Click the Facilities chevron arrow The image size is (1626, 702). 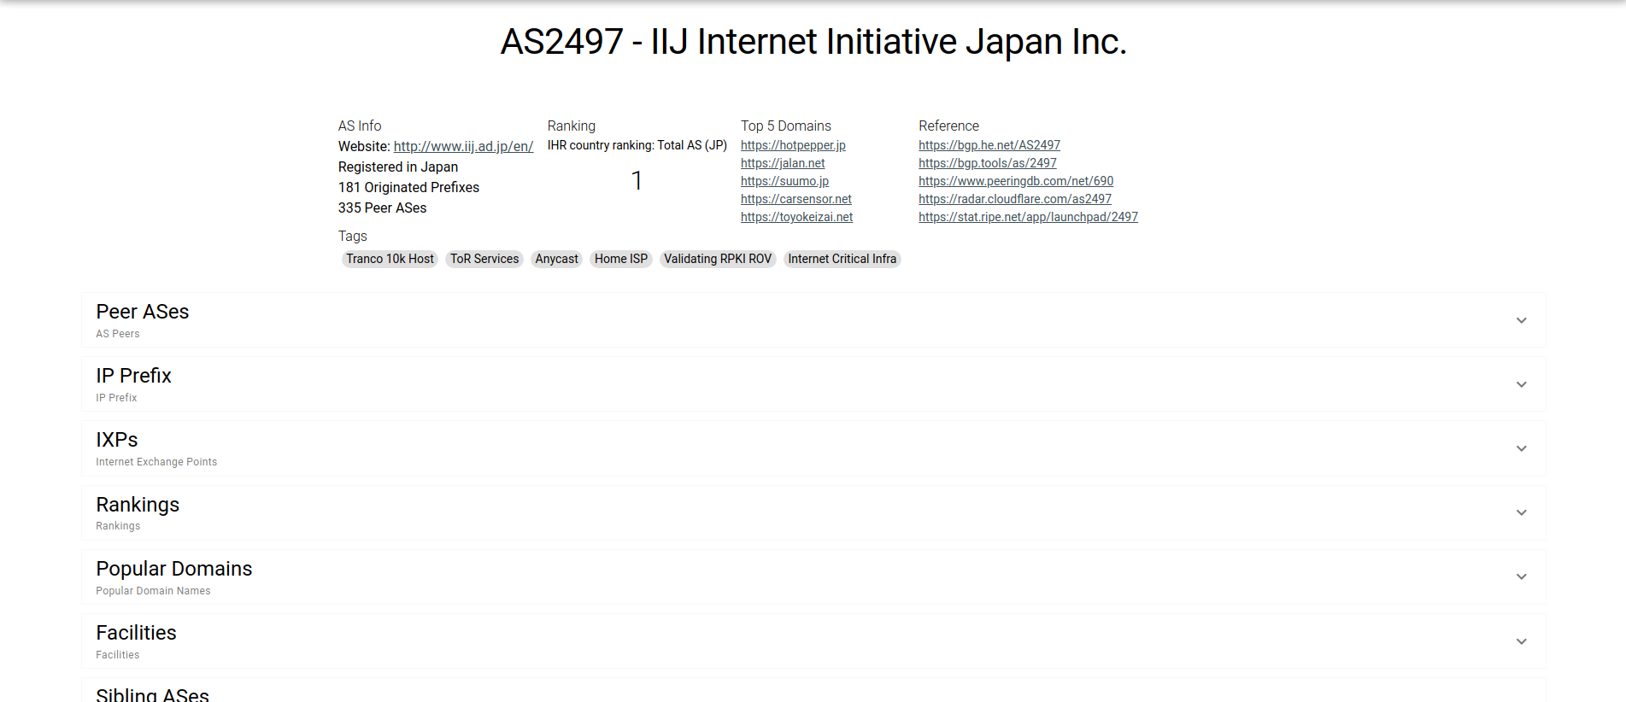pyautogui.click(x=1521, y=641)
